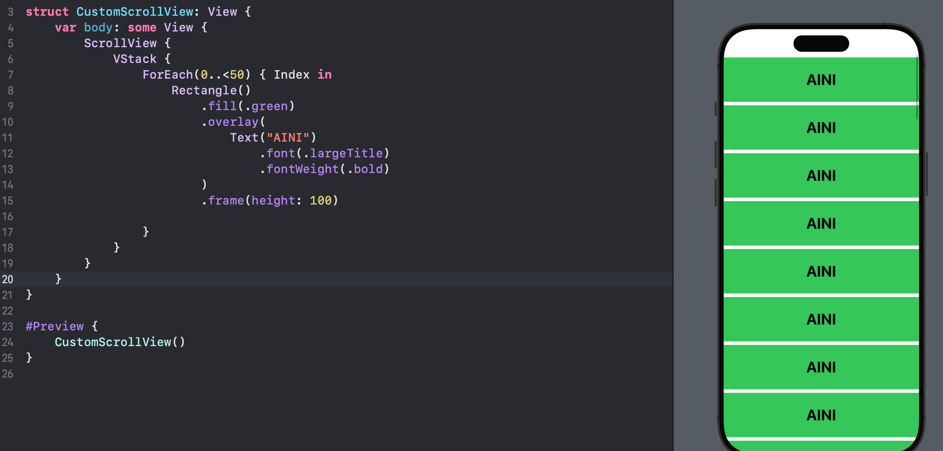The height and width of the screenshot is (451, 943).
Task: Click the closing brace on highlighted line 20
Action: click(58, 279)
